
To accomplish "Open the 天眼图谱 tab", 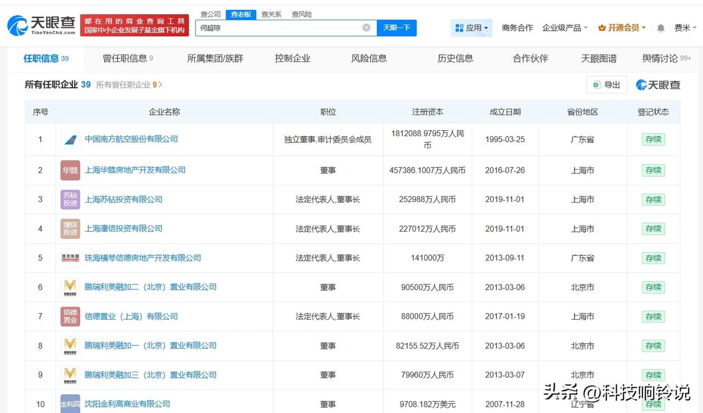I will (599, 58).
